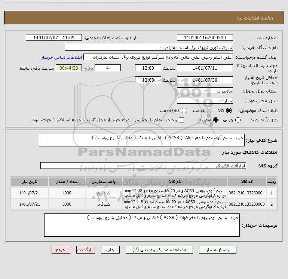Viewport: 288px width, 279px height.
Task: Click the کد کالا column header
Action: pyautogui.click(x=247, y=182)
